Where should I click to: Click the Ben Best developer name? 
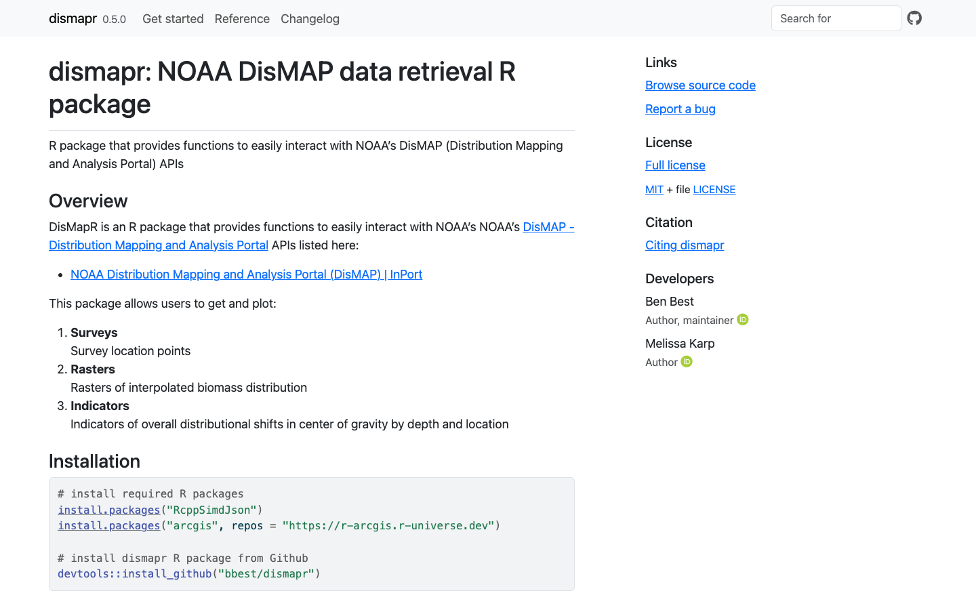point(670,302)
